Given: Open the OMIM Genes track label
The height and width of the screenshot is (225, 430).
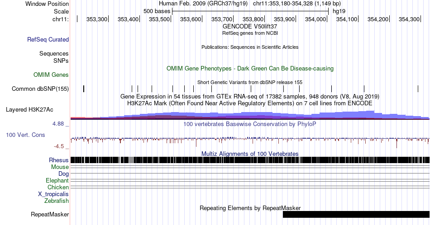Looking at the screenshot, I should (51, 75).
